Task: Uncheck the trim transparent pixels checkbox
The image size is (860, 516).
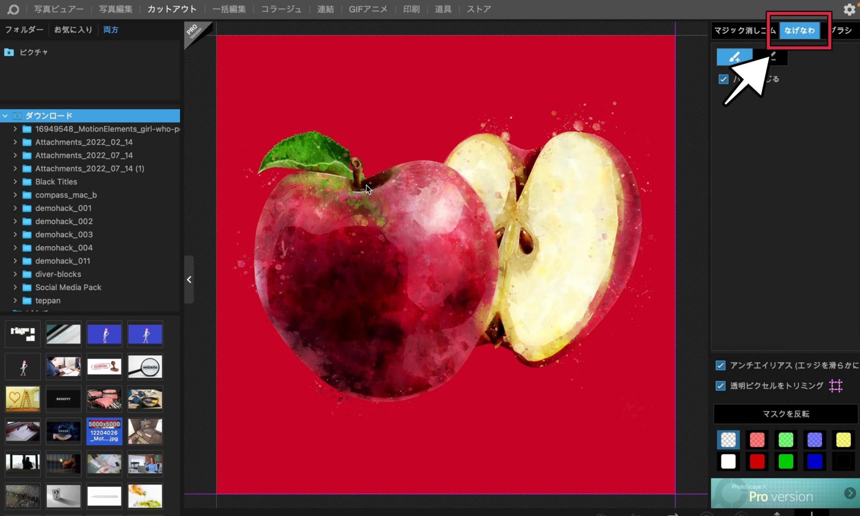Action: click(720, 386)
